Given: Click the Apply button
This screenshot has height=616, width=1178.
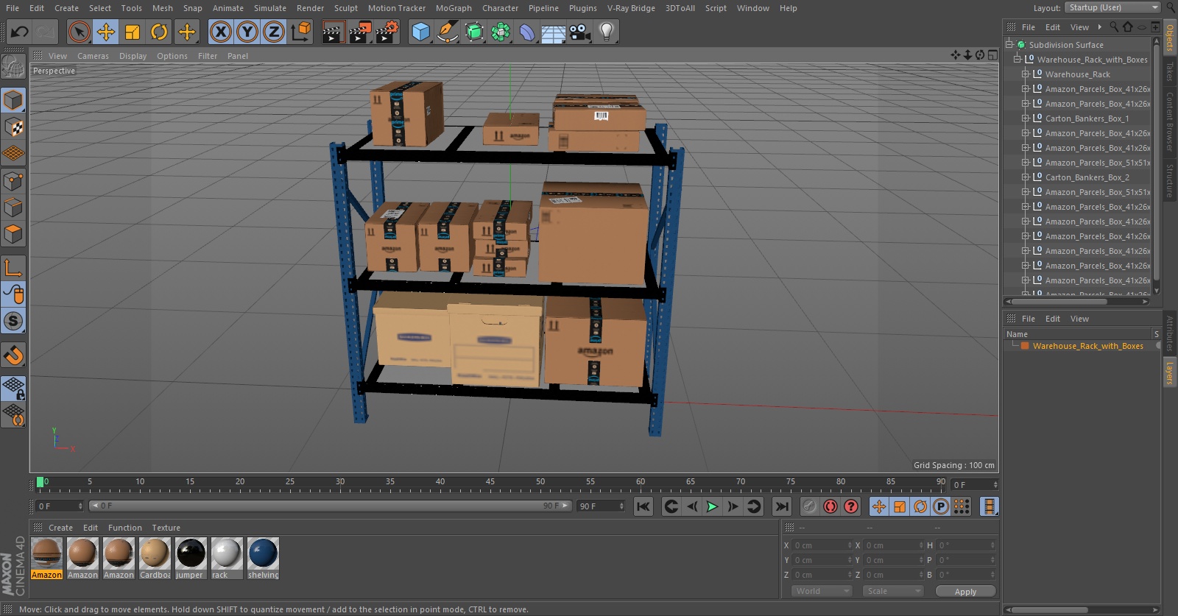Looking at the screenshot, I should (965, 591).
